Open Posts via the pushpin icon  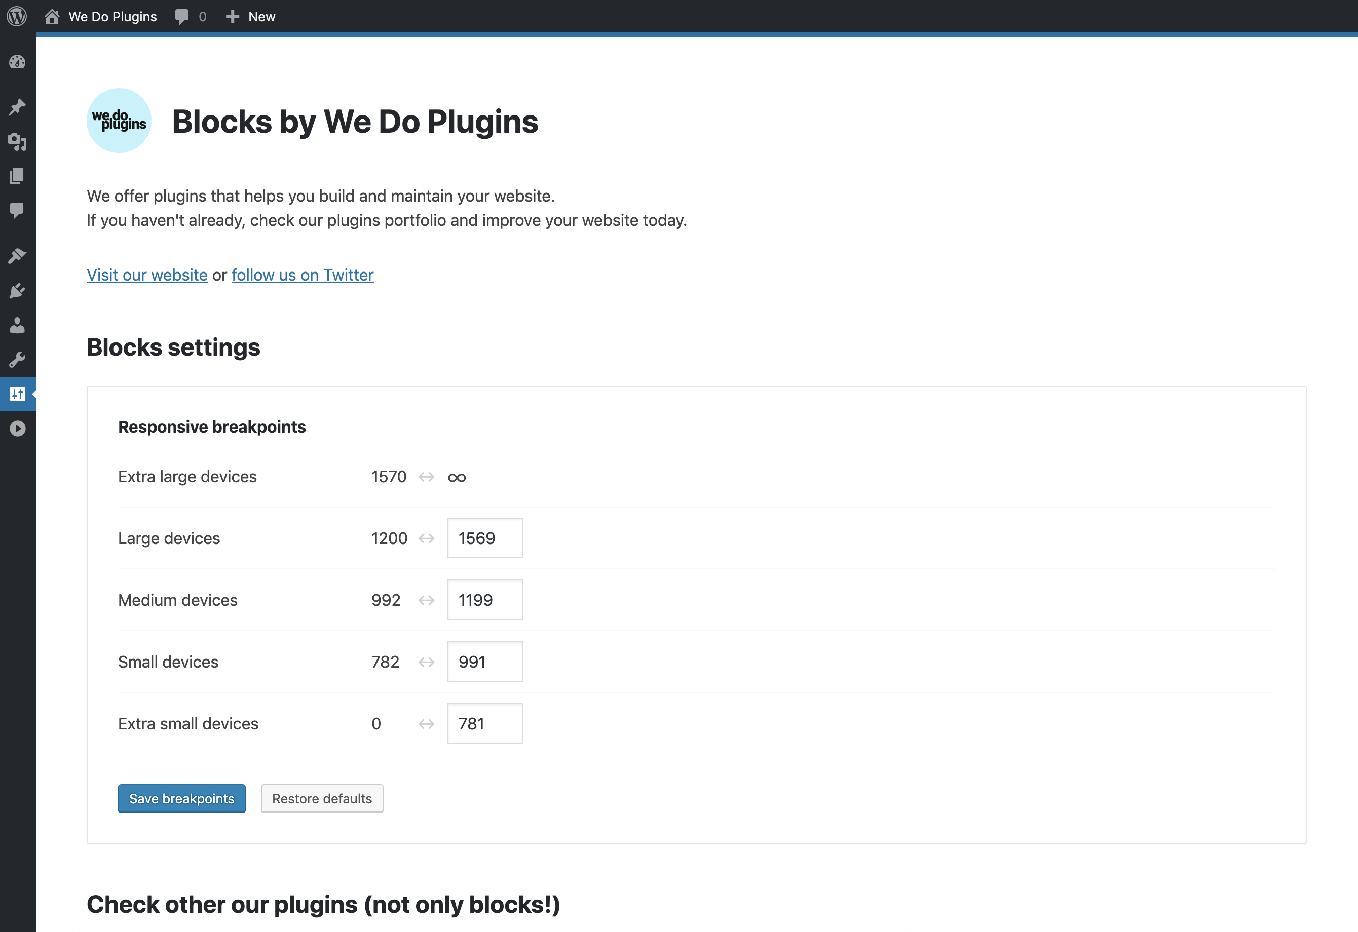coord(18,107)
